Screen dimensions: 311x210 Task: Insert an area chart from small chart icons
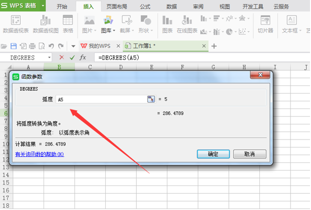pyautogui.click(x=204, y=31)
